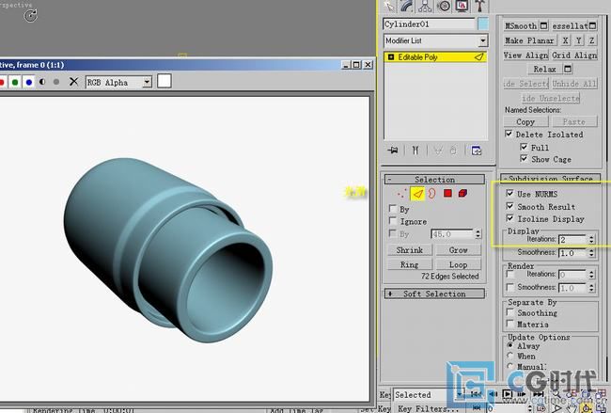Screen dimensions: 611x413
Task: Open the Hierarchy panel tab
Action: (x=425, y=6)
